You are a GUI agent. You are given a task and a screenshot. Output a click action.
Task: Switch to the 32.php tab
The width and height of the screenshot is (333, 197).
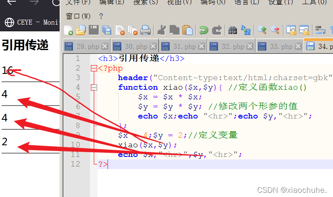[233, 46]
